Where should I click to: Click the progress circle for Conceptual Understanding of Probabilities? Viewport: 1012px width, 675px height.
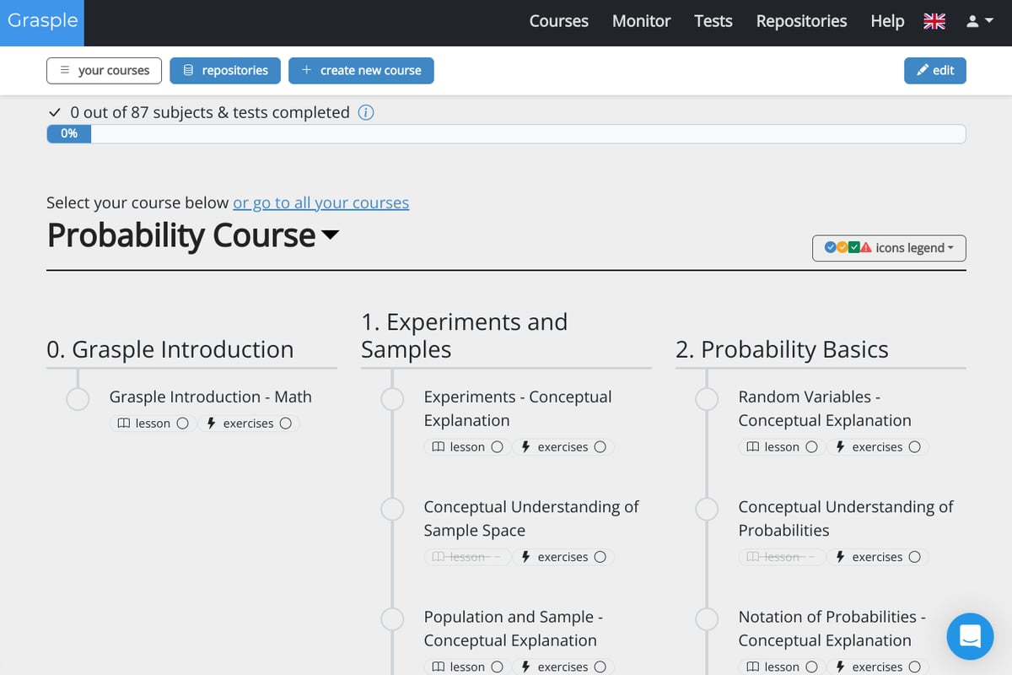tap(707, 509)
